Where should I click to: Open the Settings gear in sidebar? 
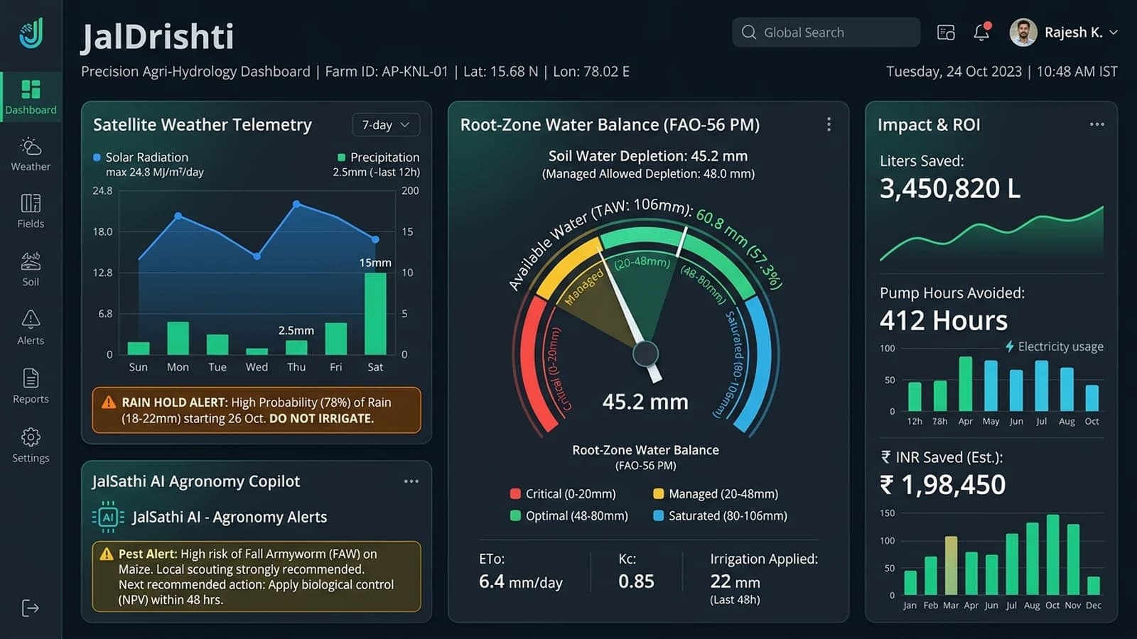(31, 445)
